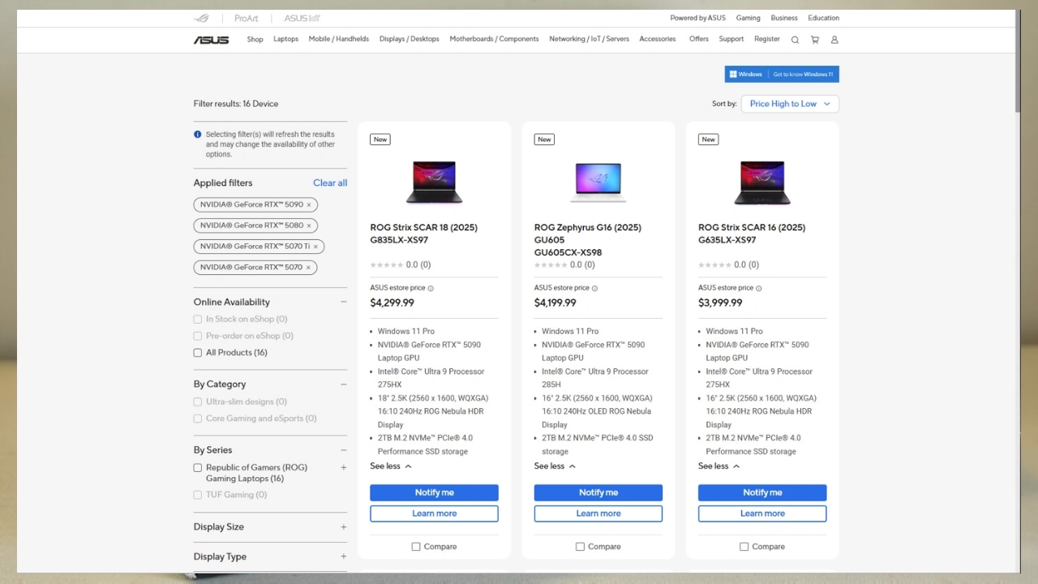Open the Accessories menu
Viewport: 1038px width, 584px height.
click(657, 39)
